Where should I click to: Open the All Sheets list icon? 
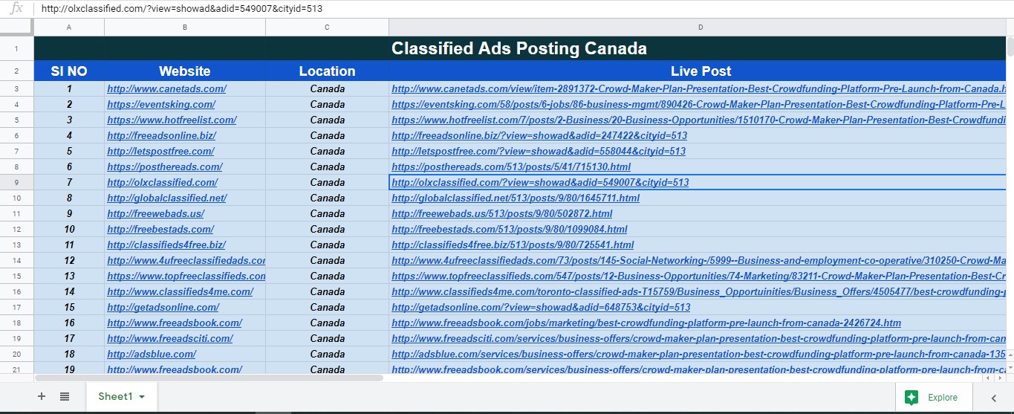click(65, 397)
